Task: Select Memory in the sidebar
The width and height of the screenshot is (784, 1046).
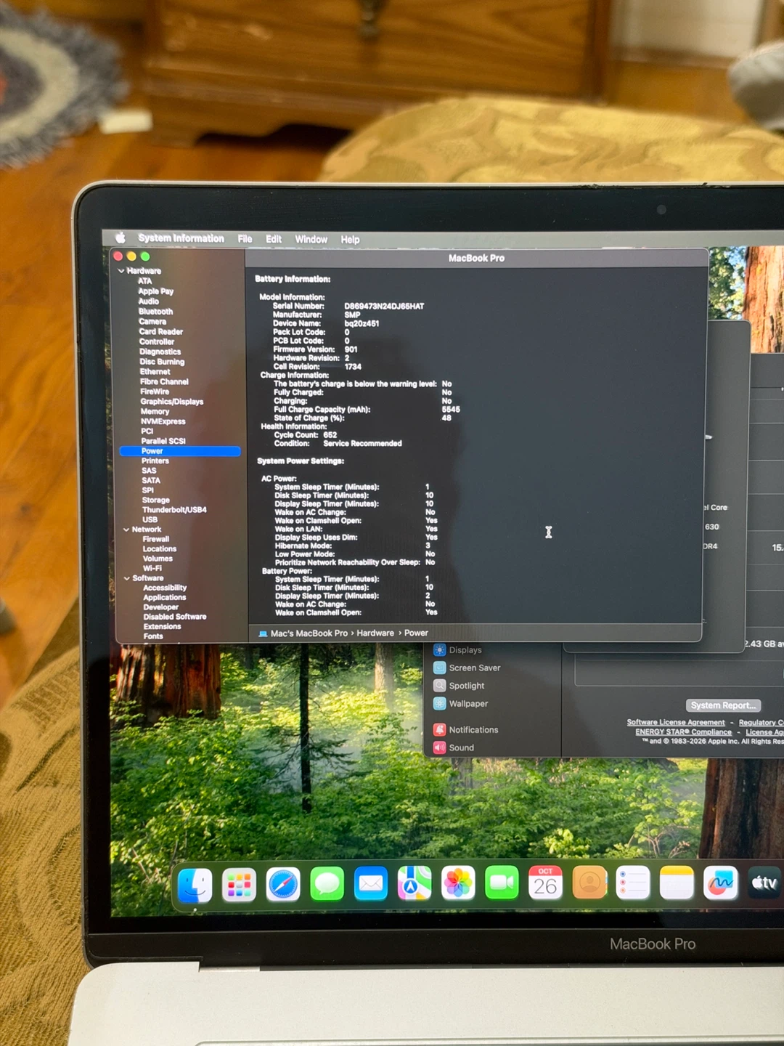Action: [155, 412]
